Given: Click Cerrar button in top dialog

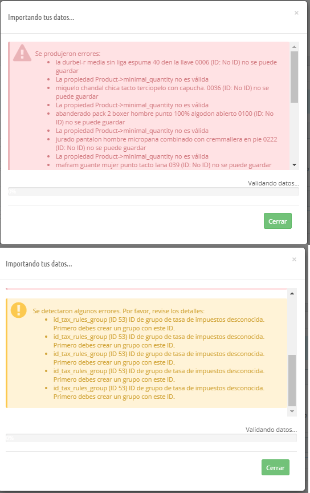Looking at the screenshot, I should pos(278,221).
